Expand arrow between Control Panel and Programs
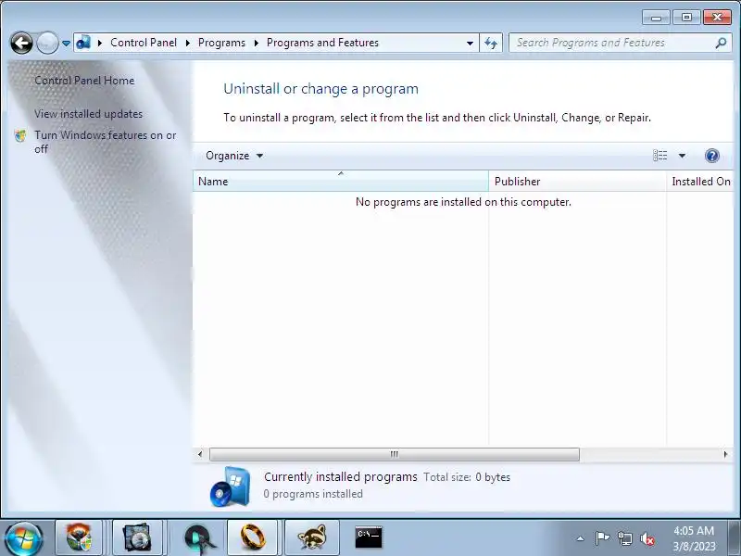The width and height of the screenshot is (741, 556). point(188,43)
